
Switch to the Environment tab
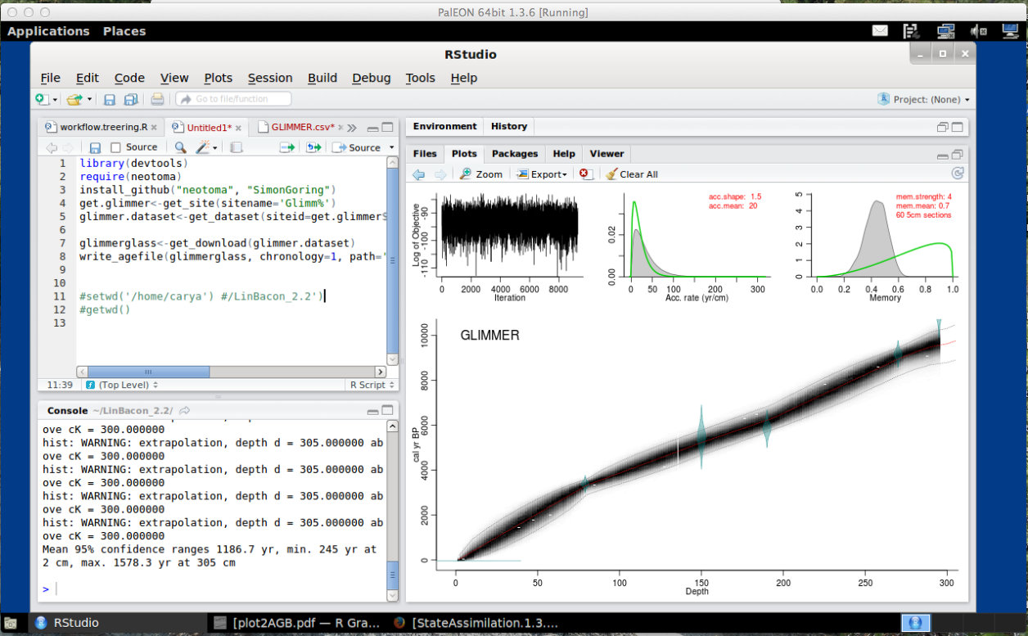click(x=444, y=126)
